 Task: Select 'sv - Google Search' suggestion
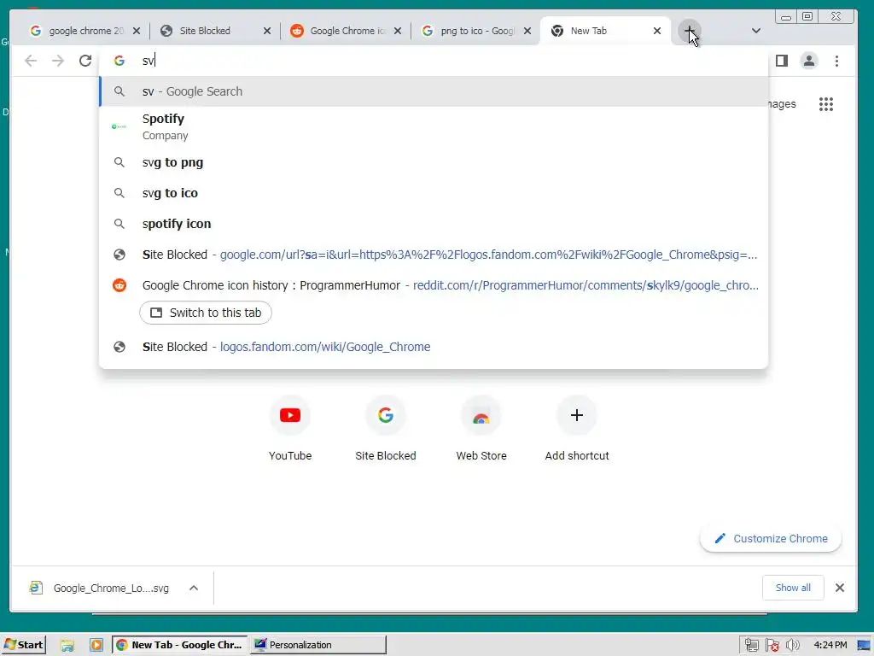pyautogui.click(x=434, y=91)
